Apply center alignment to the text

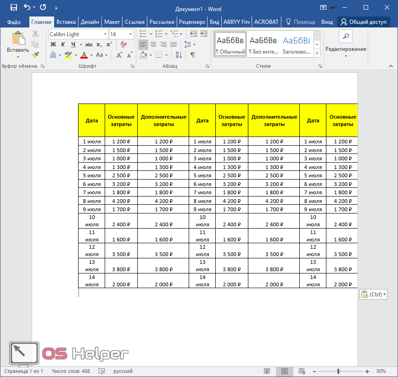(x=153, y=44)
